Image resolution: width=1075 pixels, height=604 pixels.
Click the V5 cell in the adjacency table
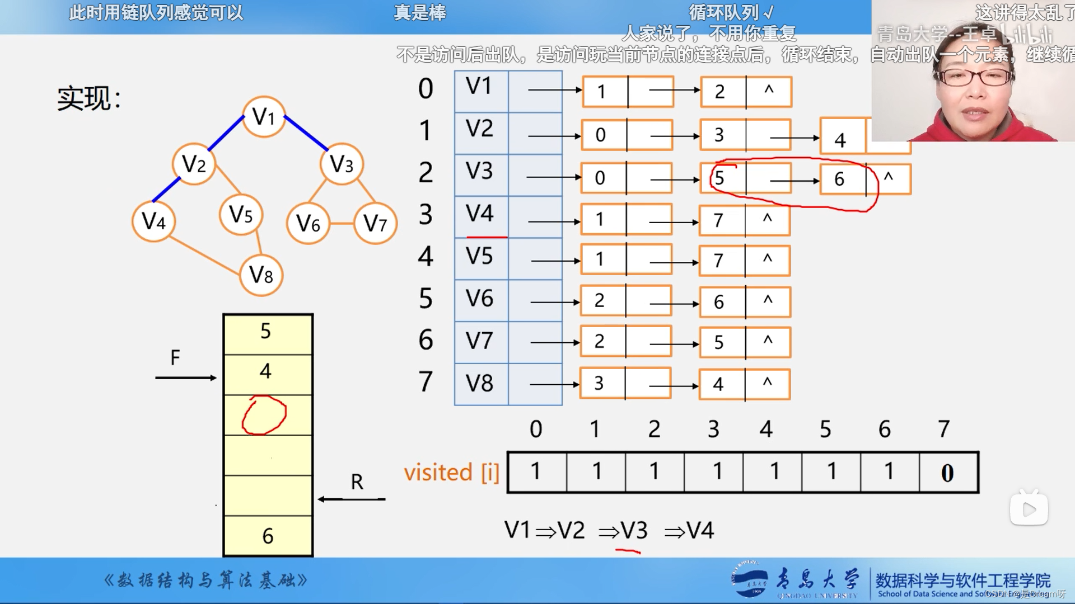pyautogui.click(x=481, y=259)
